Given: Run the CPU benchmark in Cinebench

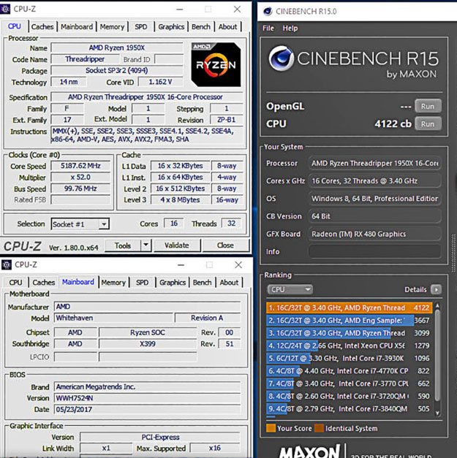Looking at the screenshot, I should coord(428,124).
